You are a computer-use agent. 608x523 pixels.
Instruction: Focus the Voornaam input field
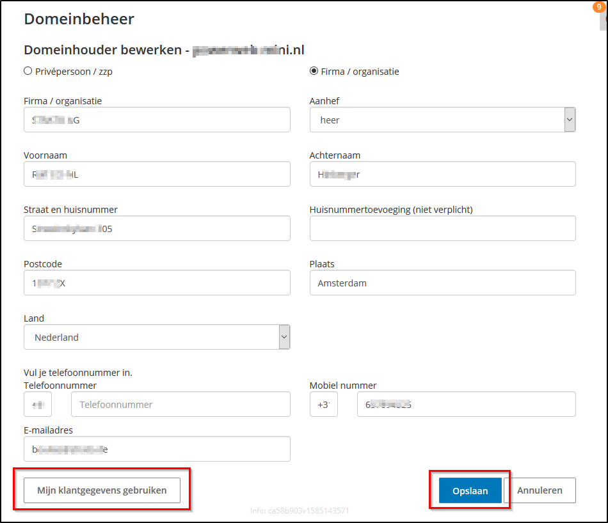pos(157,174)
